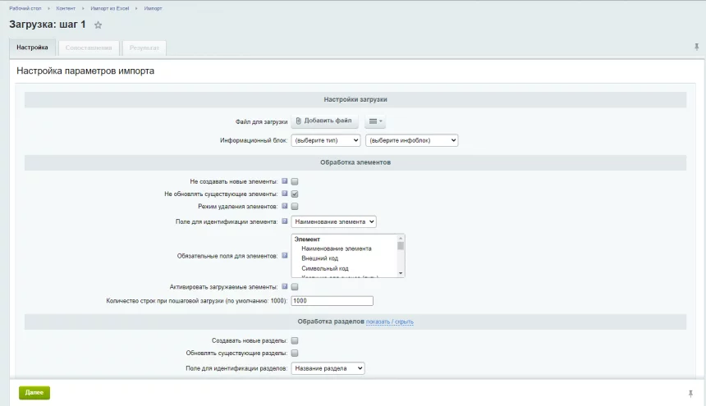Check 'Создавать новые разделы' checkbox
This screenshot has height=406, width=706.
295,340
